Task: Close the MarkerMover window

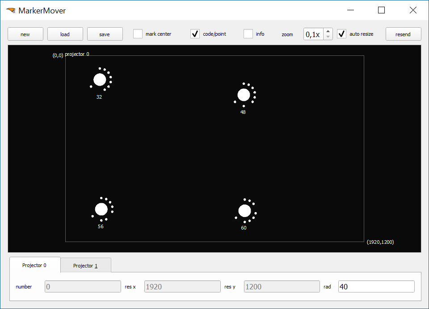Action: (413, 10)
